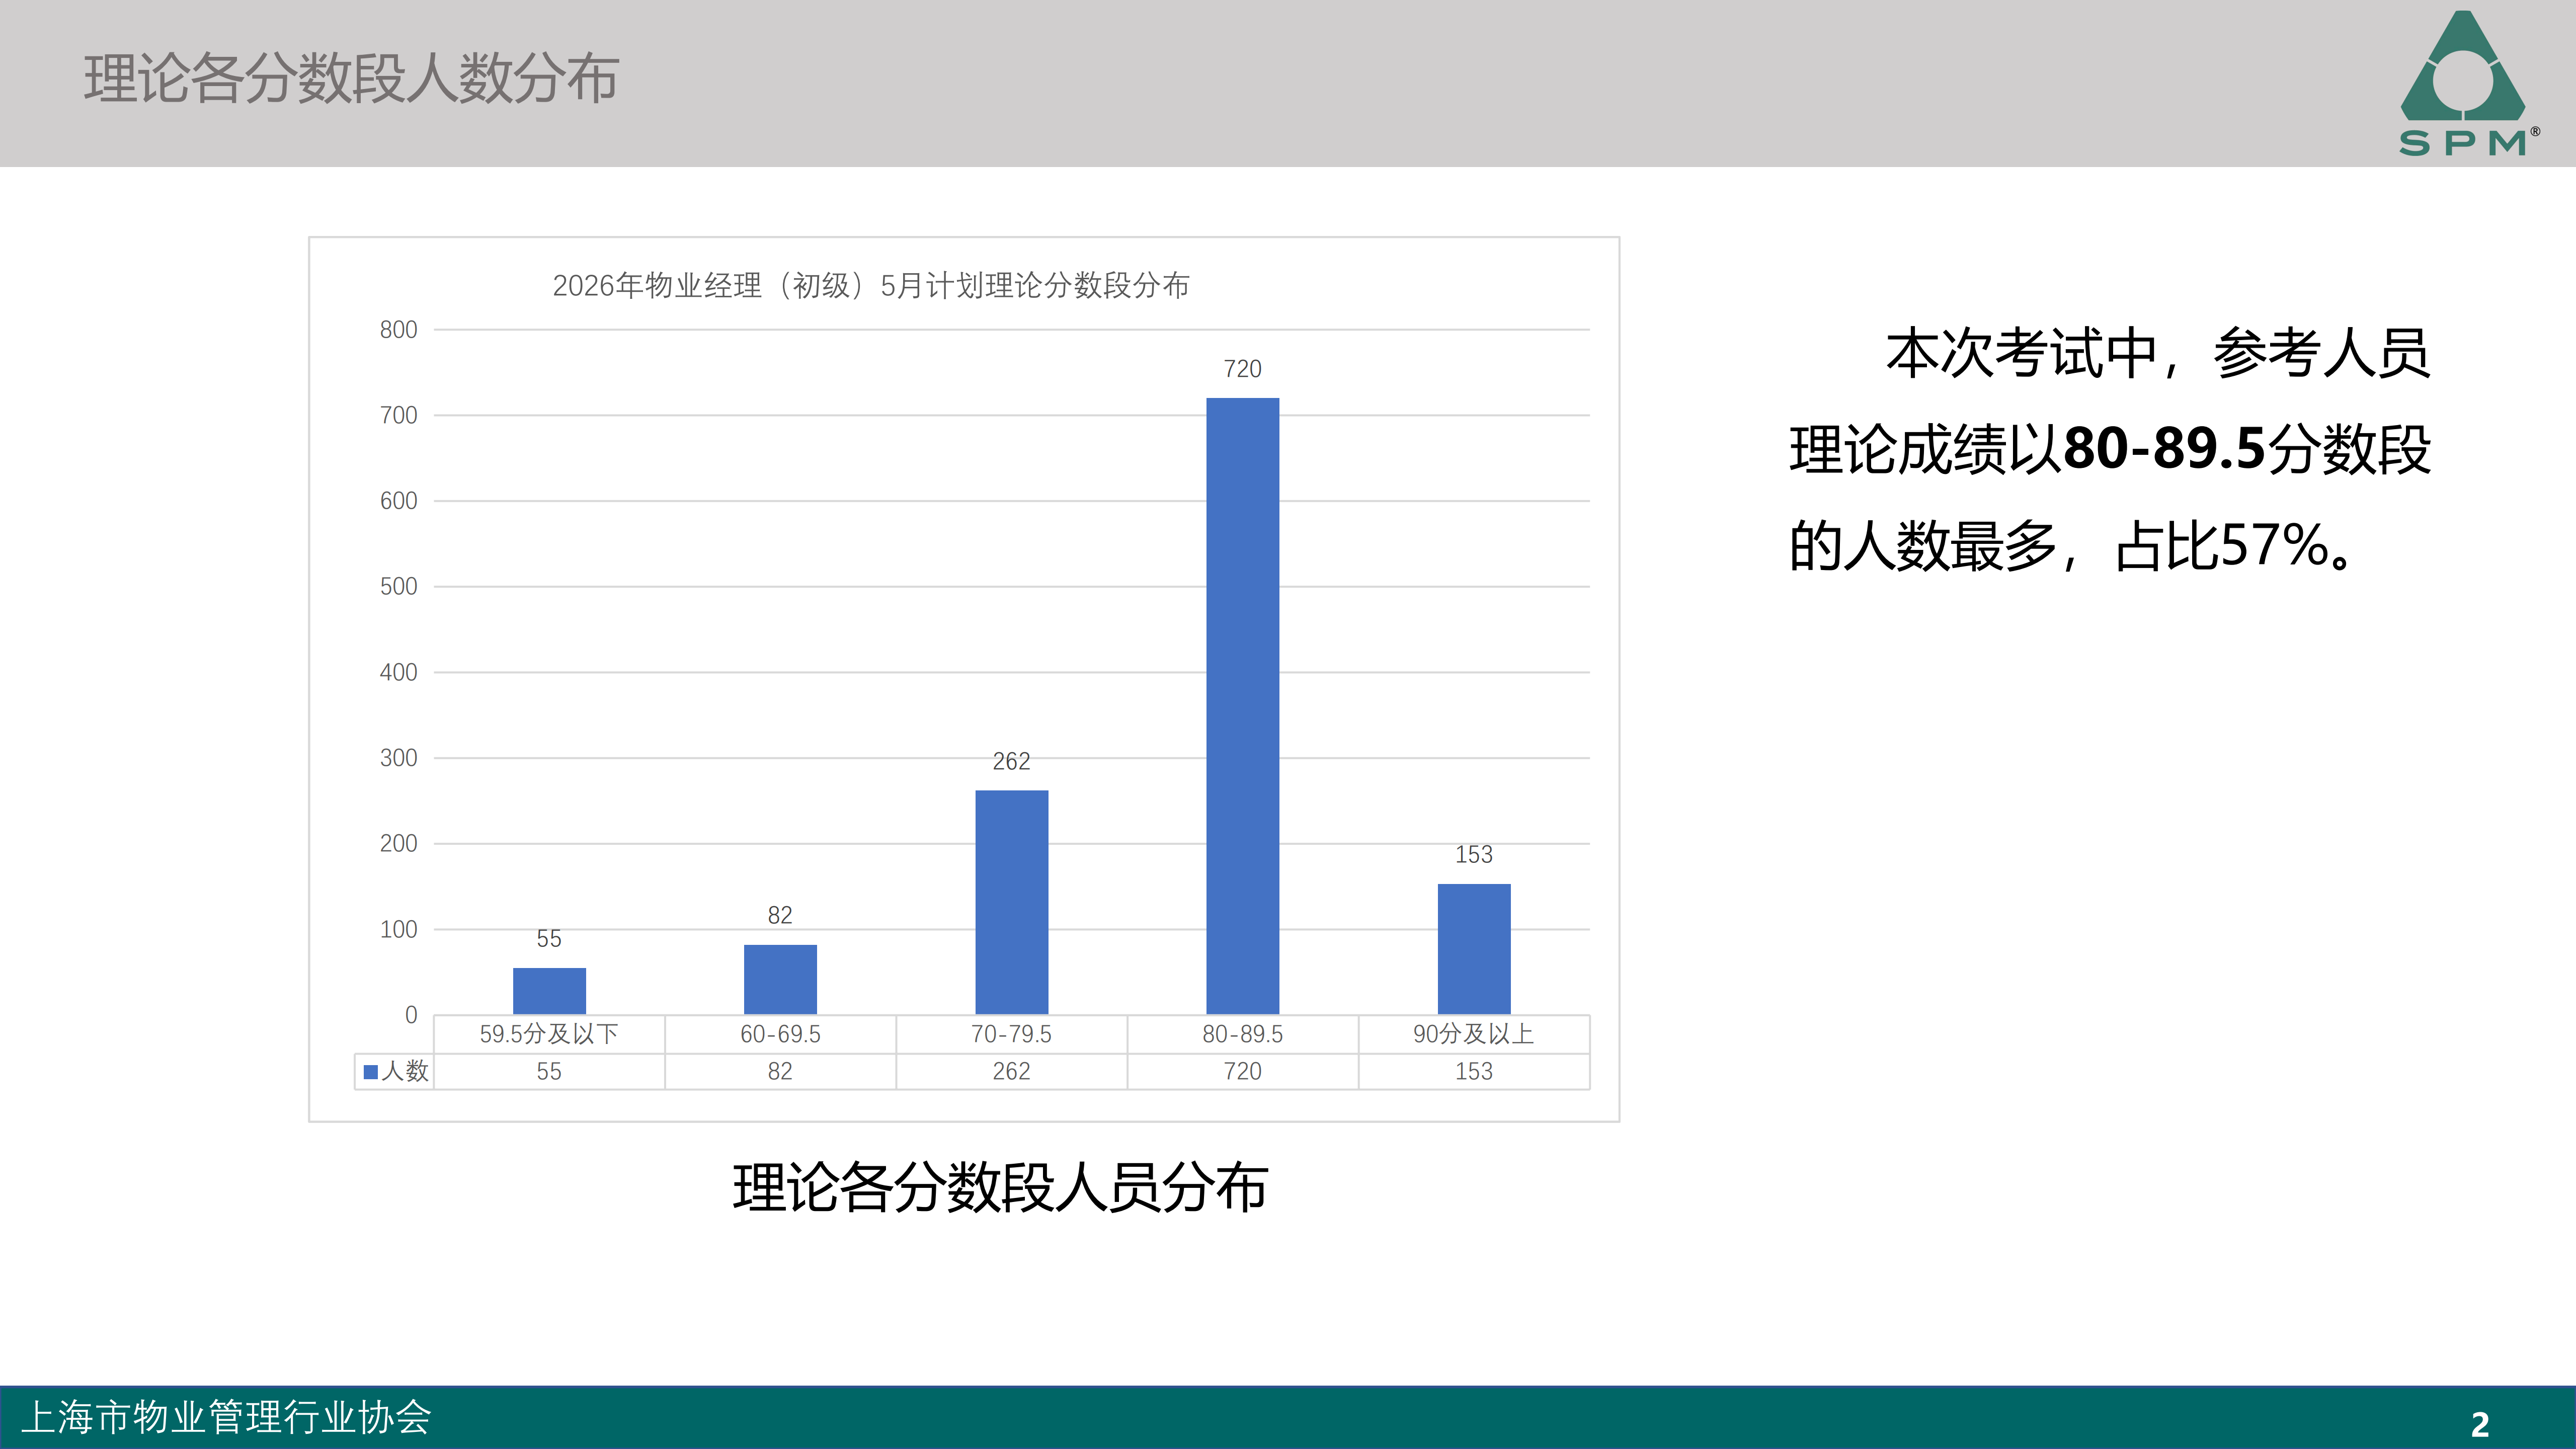
Task: Click the 262 cell in the data table
Action: click(x=1011, y=1072)
